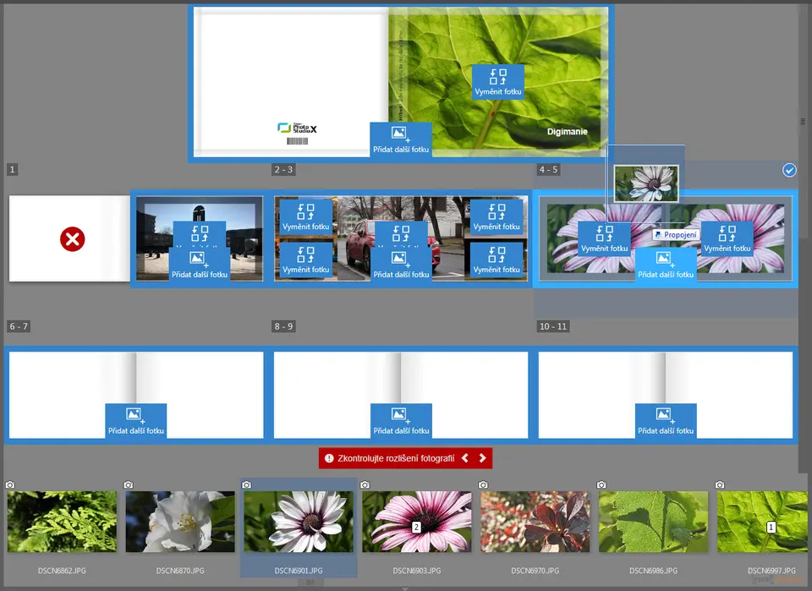The image size is (812, 591).
Task: Add another photo to flower spread 4-5
Action: point(666,265)
